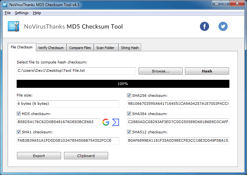Click the NoVirusThanks app logo in header

click(13, 26)
